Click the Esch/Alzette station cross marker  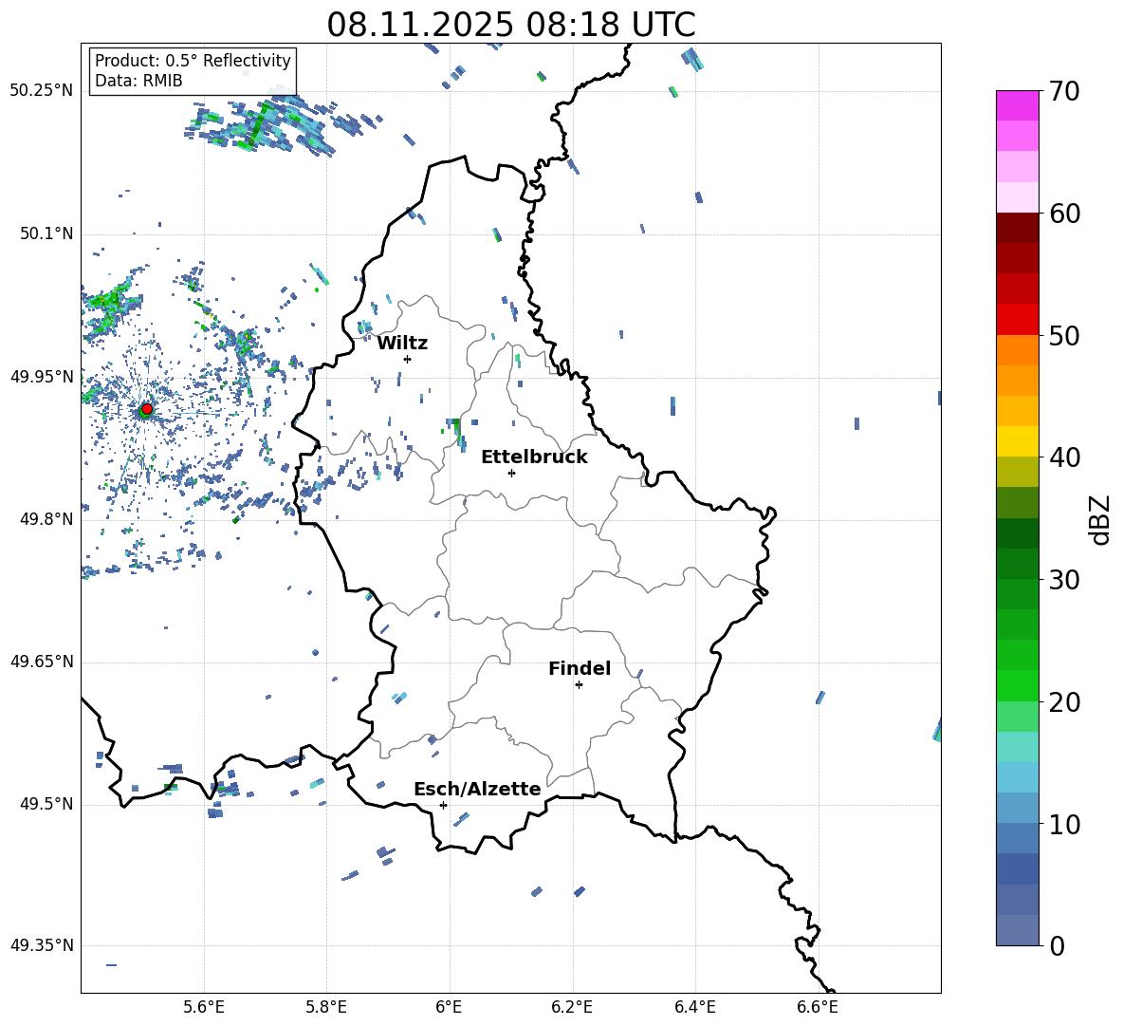443,805
